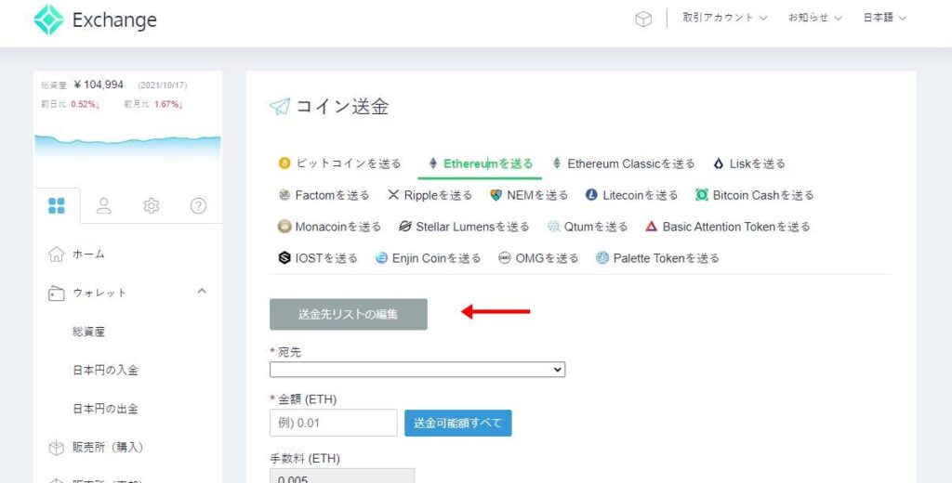Image resolution: width=952 pixels, height=483 pixels.
Task: Open the user profile sidebar icon
Action: 104,205
